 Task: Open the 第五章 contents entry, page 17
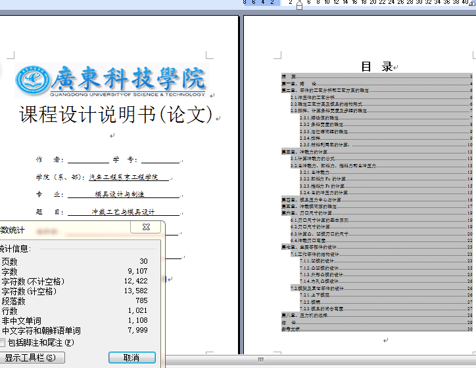[377, 206]
